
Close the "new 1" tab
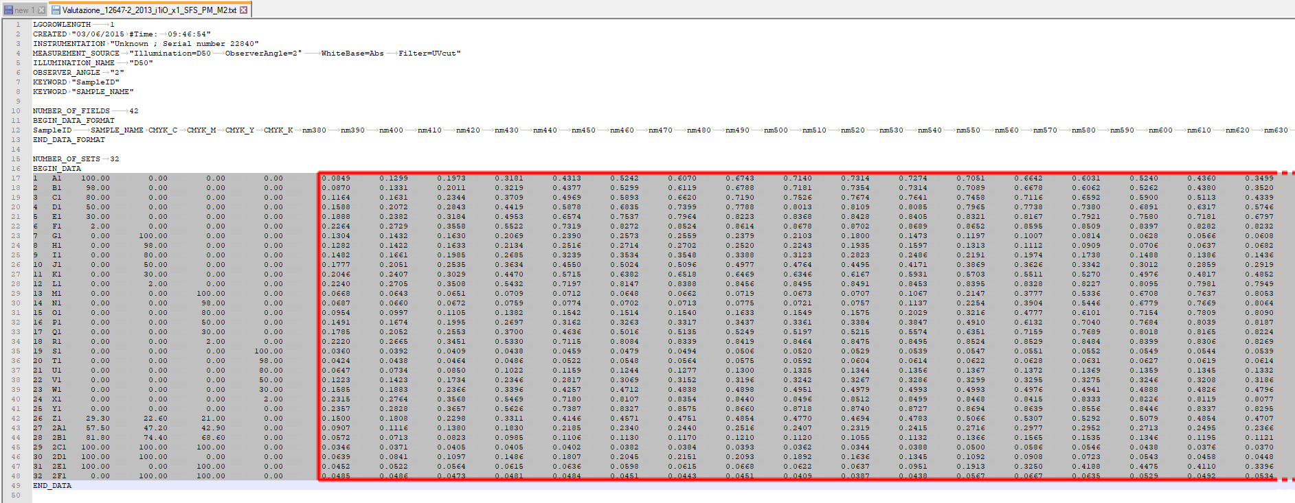pyautogui.click(x=41, y=10)
